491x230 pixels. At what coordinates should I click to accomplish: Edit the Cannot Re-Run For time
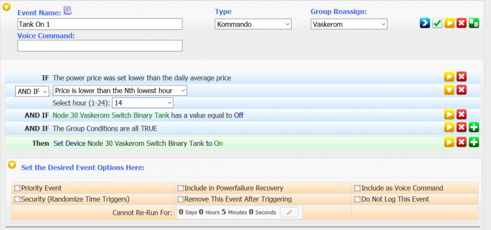pyautogui.click(x=289, y=212)
